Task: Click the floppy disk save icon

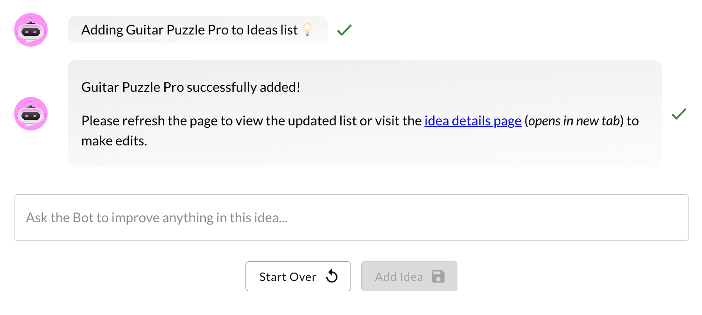Action: (438, 276)
